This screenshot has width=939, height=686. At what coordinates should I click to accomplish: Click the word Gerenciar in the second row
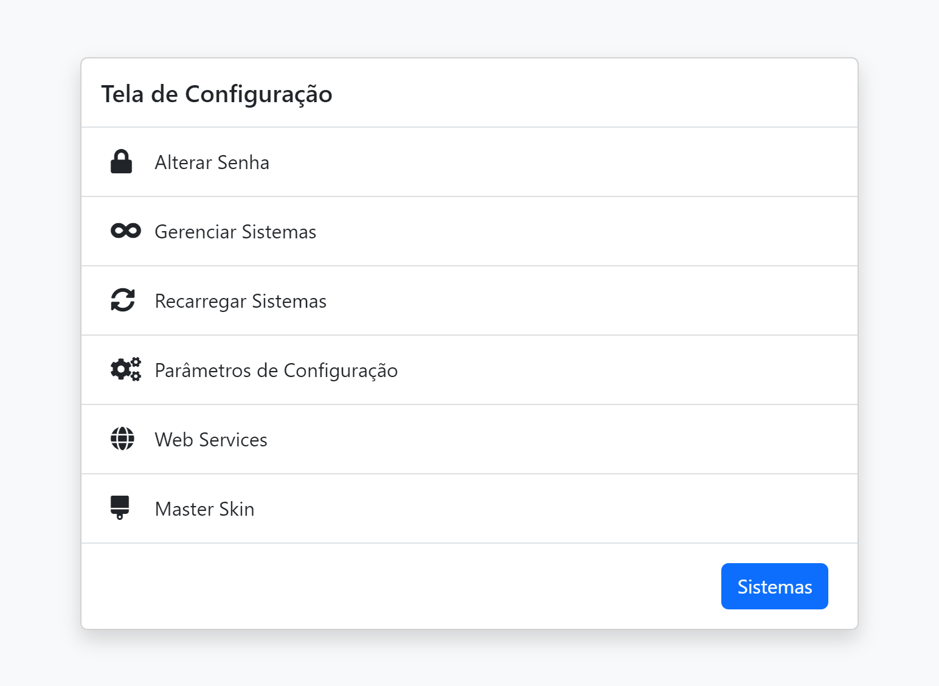195,232
